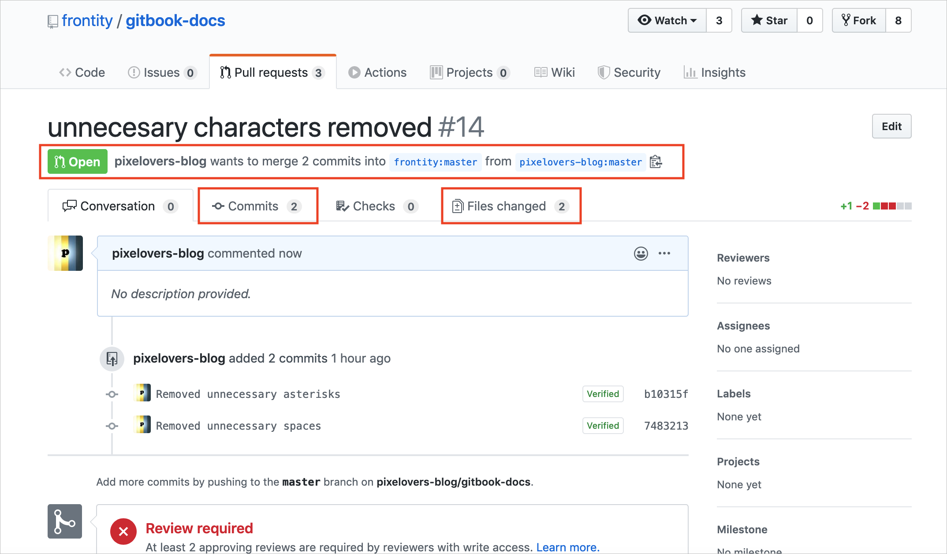947x554 pixels.
Task: Open the Watch dropdown button
Action: [667, 20]
